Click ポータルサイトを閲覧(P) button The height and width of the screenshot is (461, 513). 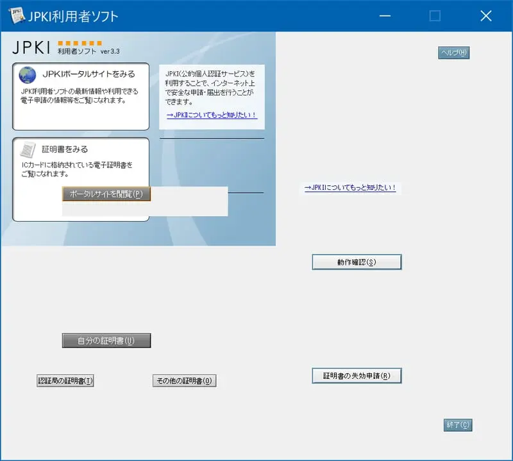(x=106, y=194)
